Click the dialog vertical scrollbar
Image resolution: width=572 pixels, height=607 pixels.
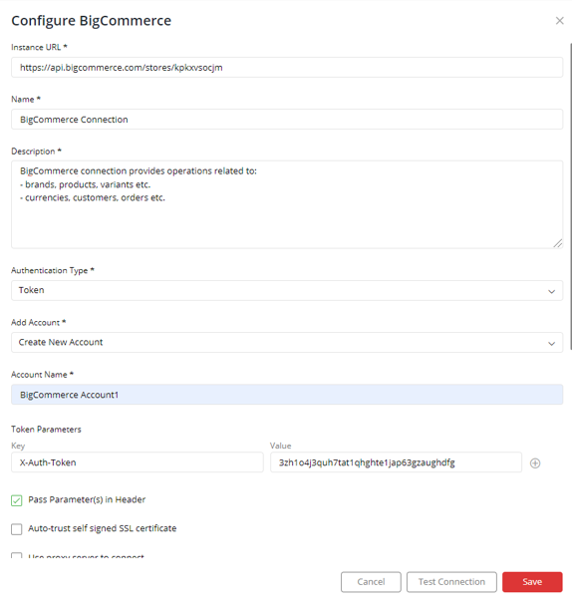click(570, 195)
